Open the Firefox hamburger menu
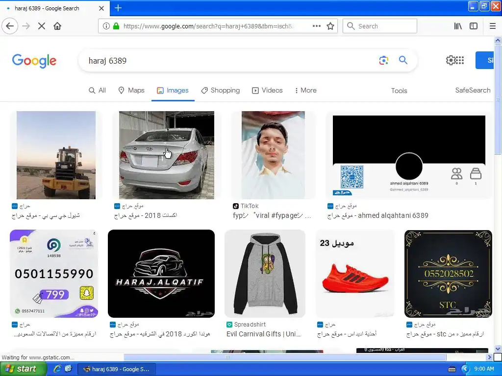The image size is (502, 376). 493,26
